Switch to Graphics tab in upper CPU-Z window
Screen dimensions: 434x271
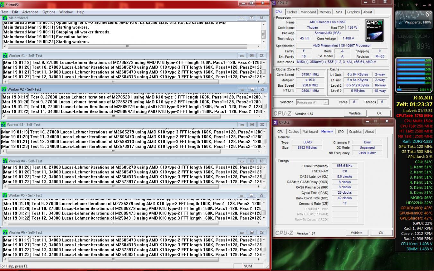pyautogui.click(x=353, y=12)
